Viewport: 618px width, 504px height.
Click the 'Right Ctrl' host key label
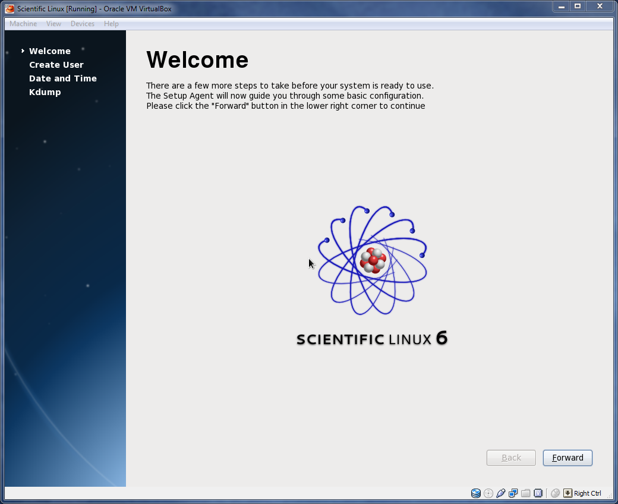(x=587, y=493)
